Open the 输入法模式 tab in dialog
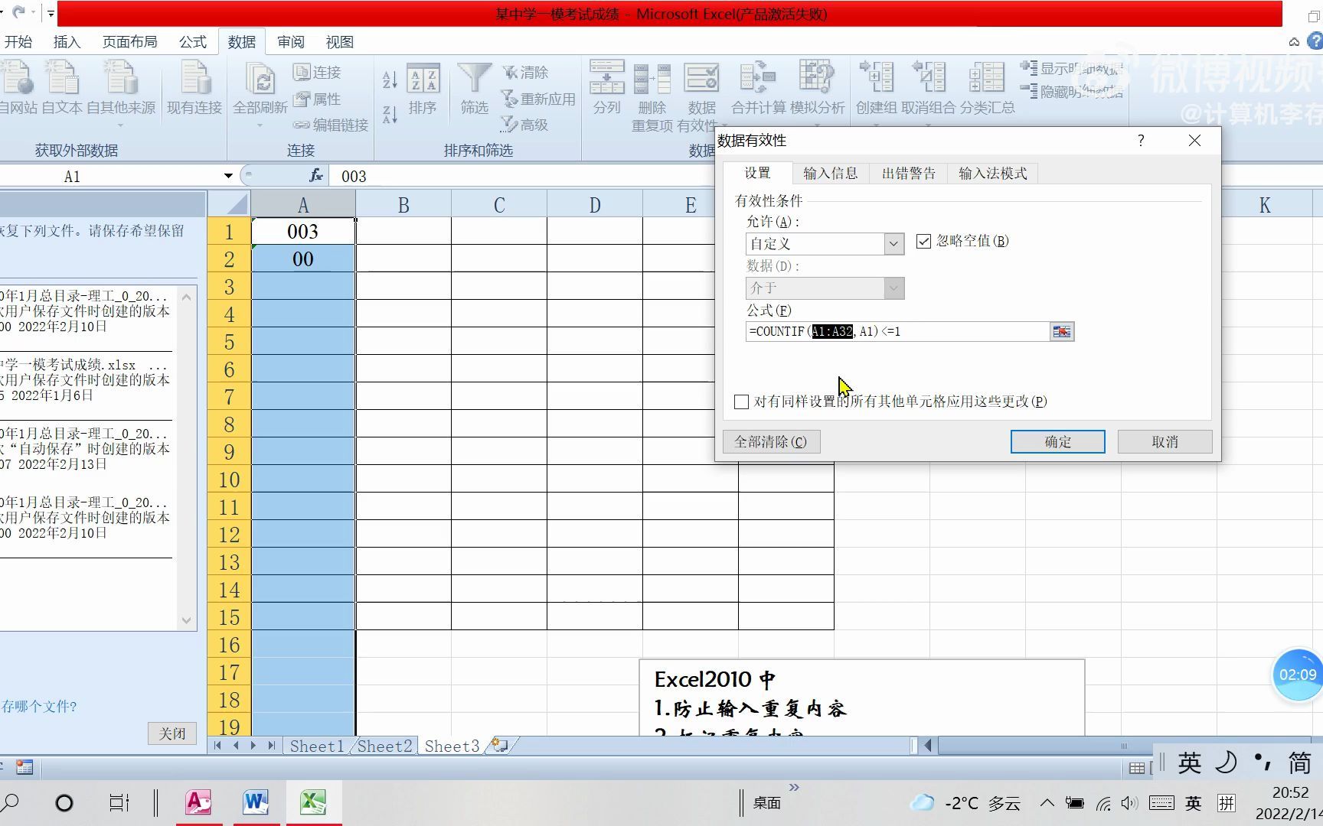This screenshot has height=826, width=1323. click(x=992, y=174)
